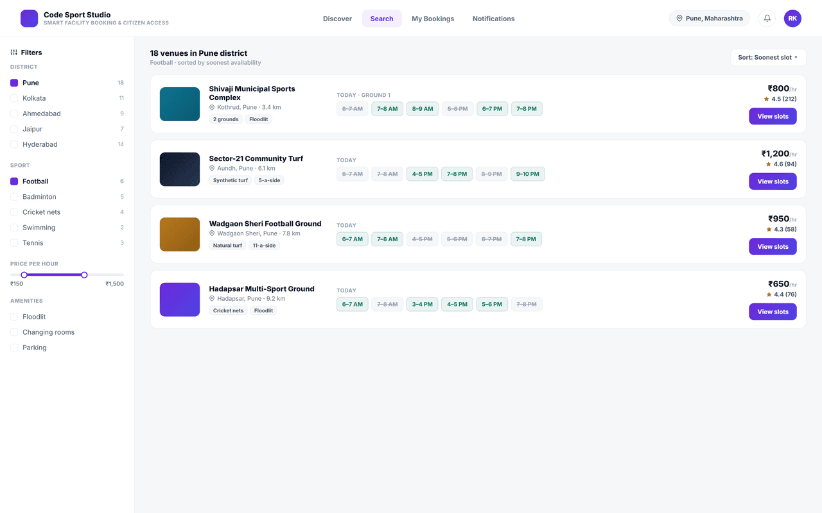Screen dimensions: 822x513
Task: Open the Sort: Soonest slot dropdown
Action: click(x=768, y=57)
